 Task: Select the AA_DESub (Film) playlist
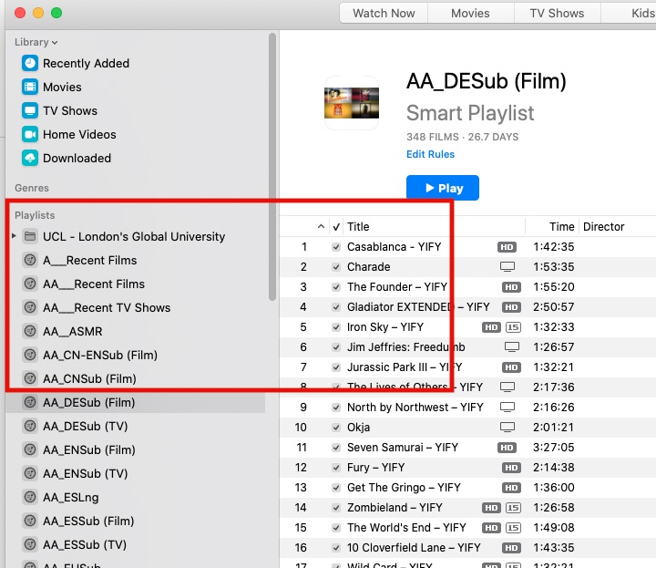136,402
